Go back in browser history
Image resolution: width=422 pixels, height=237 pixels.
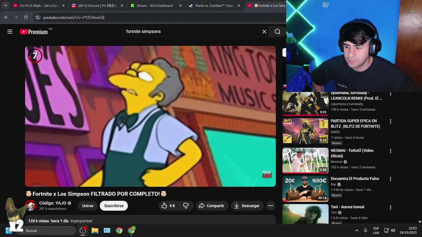click(x=6, y=17)
